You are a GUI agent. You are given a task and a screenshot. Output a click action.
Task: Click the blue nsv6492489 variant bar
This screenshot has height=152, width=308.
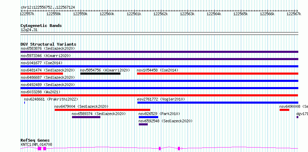[x=159, y=88]
